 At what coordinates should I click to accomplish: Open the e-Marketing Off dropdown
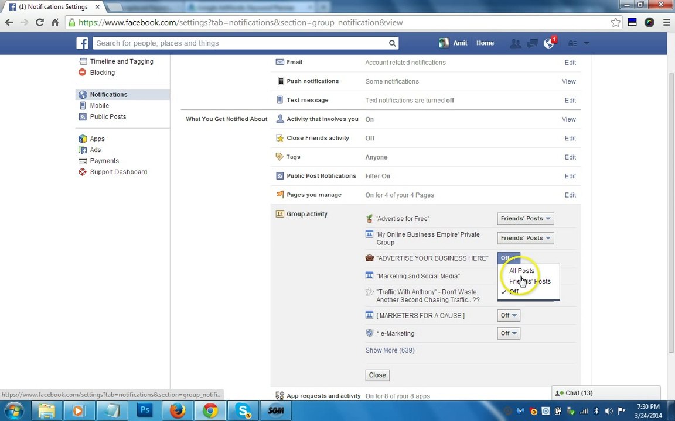(509, 333)
